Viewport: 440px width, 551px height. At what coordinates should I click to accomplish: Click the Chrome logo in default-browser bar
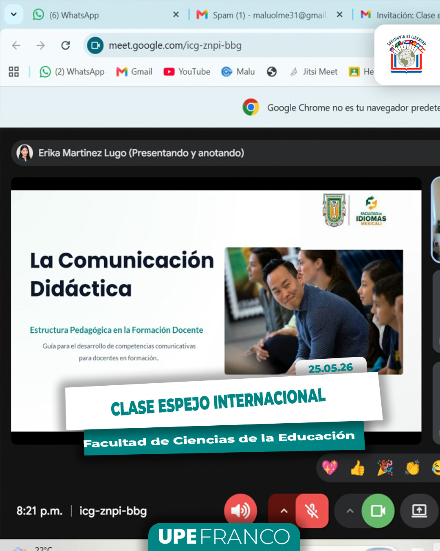[251, 107]
